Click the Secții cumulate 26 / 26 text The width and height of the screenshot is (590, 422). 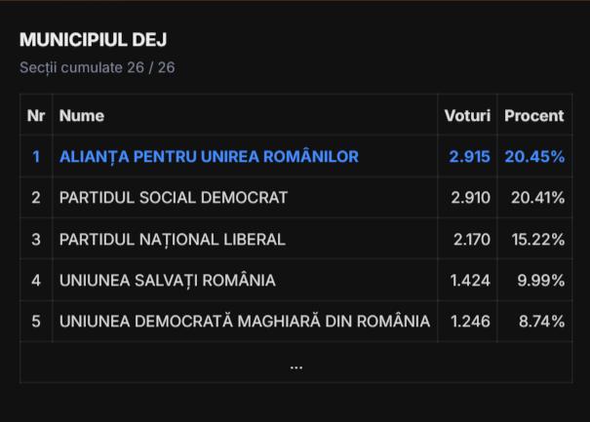click(98, 67)
